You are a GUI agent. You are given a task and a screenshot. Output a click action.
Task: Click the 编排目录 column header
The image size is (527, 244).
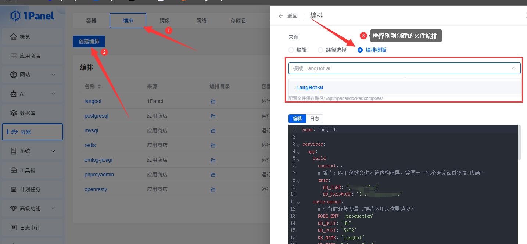220,86
